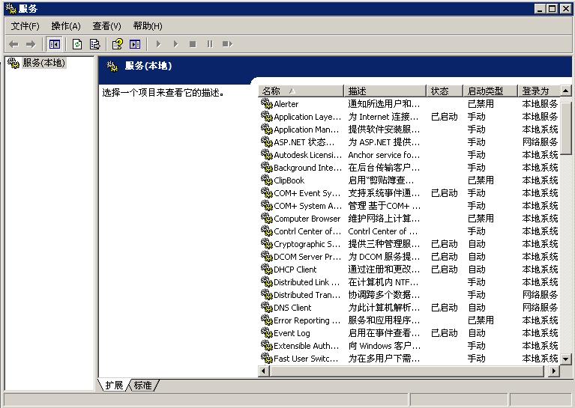Click 已禁用 startup type for ClipBook
The image size is (575, 408).
(x=481, y=180)
